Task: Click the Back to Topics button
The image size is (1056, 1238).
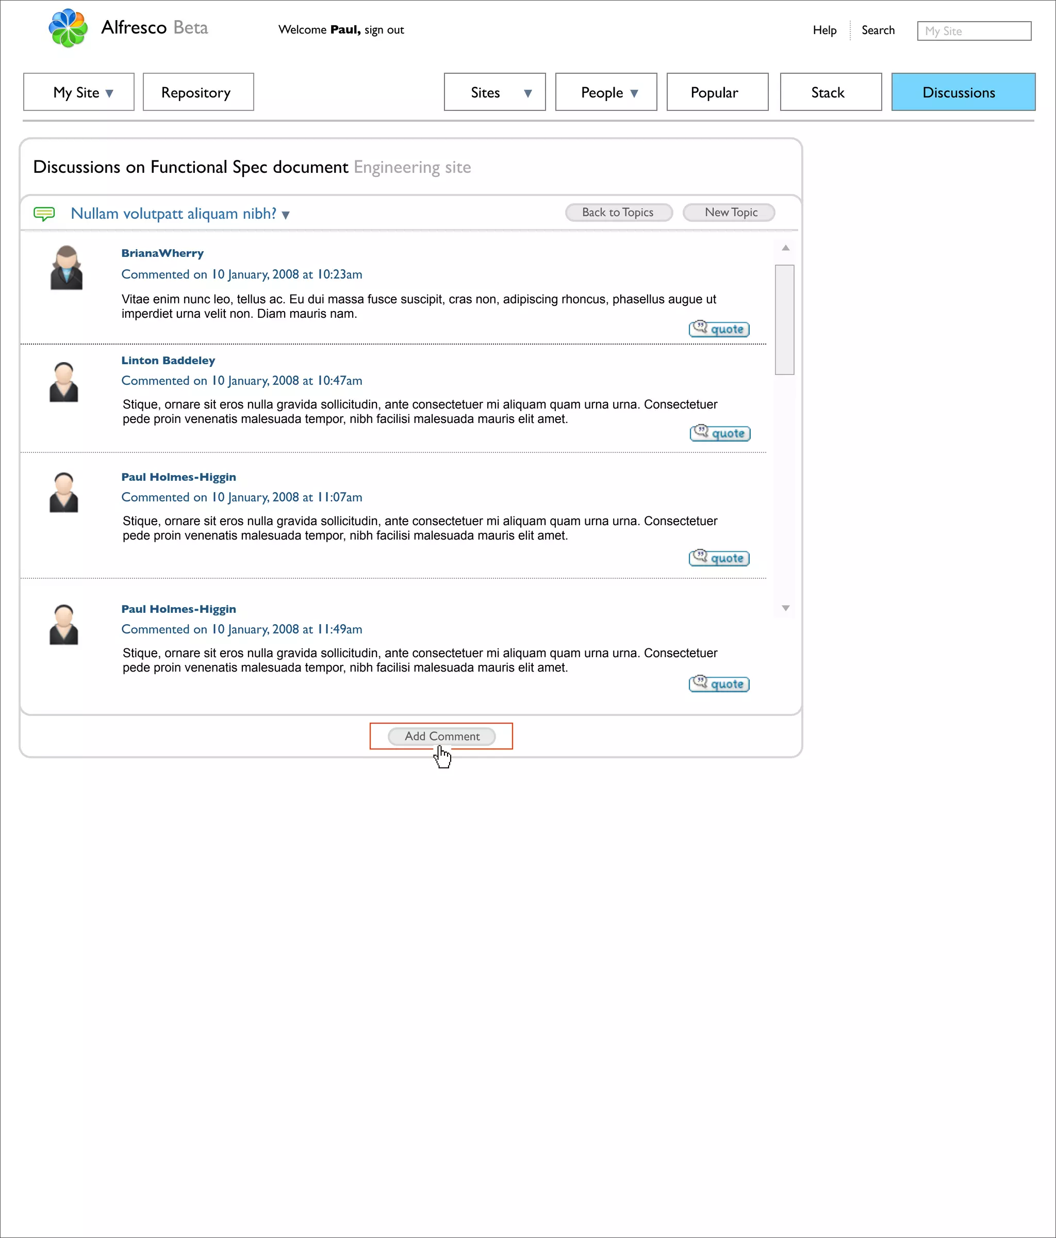Action: pyautogui.click(x=619, y=212)
